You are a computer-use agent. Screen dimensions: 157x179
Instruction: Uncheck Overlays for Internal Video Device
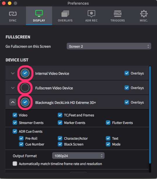[x=127, y=73]
